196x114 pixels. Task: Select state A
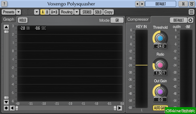pyautogui.click(x=43, y=12)
